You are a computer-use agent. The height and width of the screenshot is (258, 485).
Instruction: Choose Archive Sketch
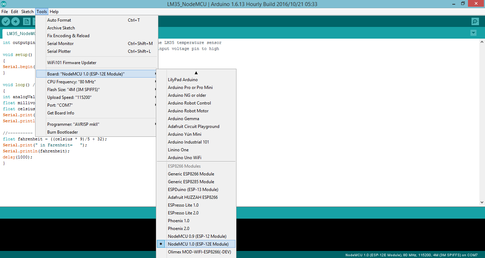tap(97, 28)
